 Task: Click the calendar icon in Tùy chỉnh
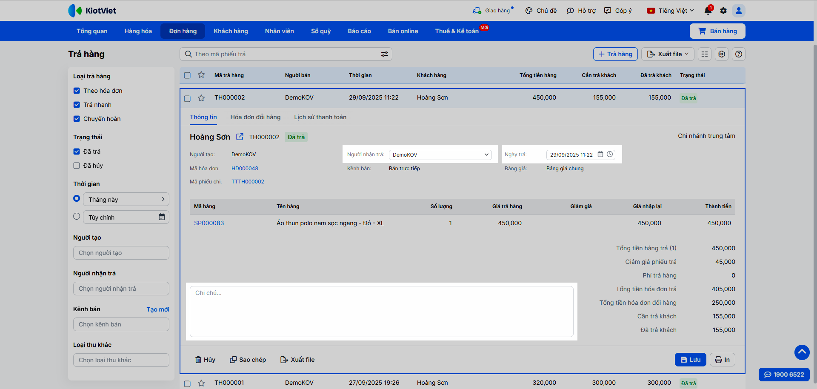click(162, 217)
